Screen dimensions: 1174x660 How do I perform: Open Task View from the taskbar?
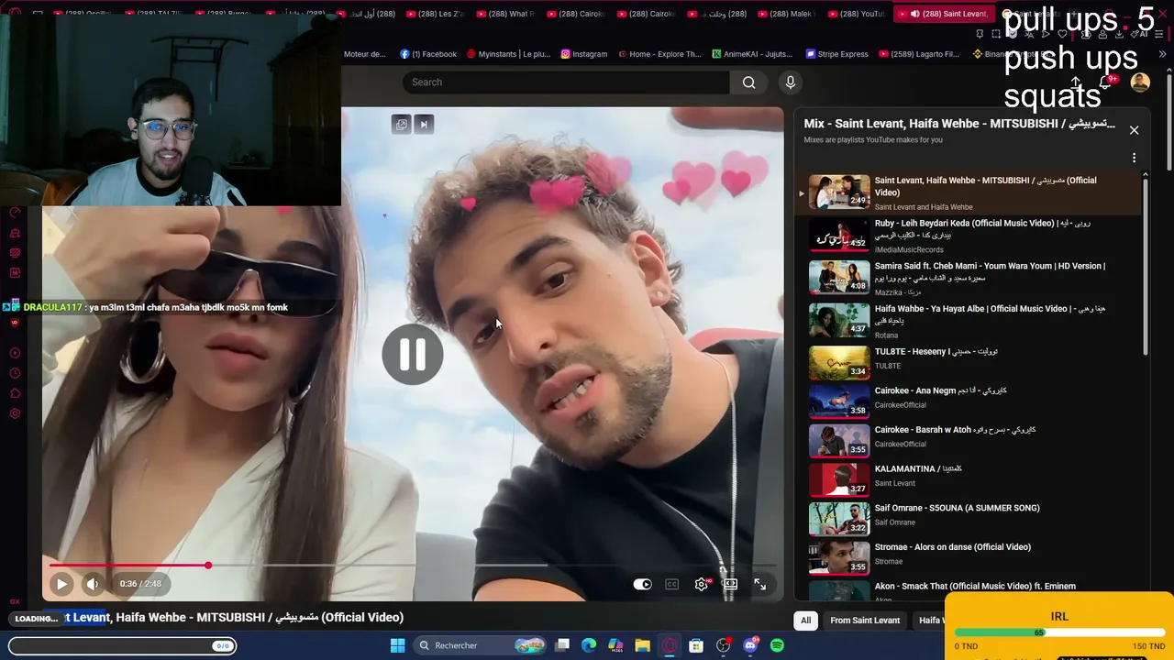562,645
